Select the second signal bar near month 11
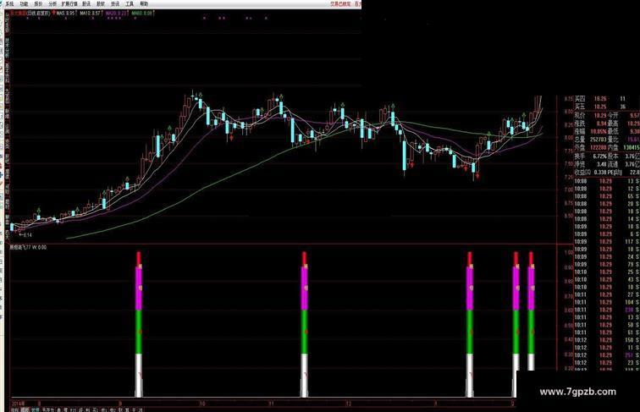Screen dimensions: 640x412 (304, 324)
